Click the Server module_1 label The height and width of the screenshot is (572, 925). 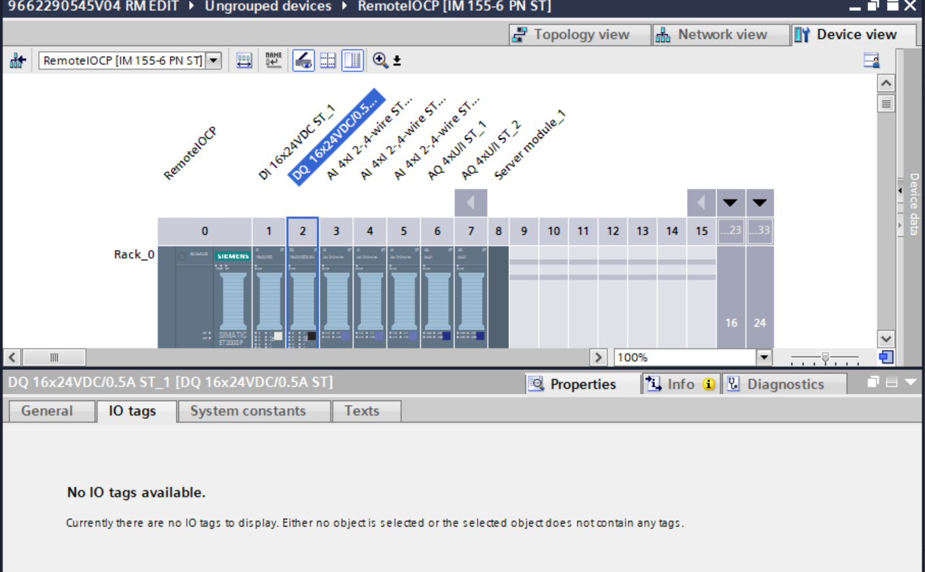pyautogui.click(x=530, y=145)
